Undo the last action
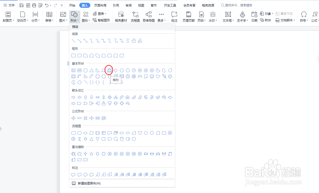The width and height of the screenshot is (319, 193). pyautogui.click(x=47, y=5)
